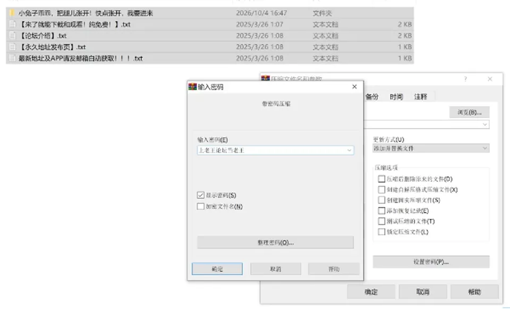Open the 注释 tab
510x309 pixels.
pyautogui.click(x=420, y=97)
